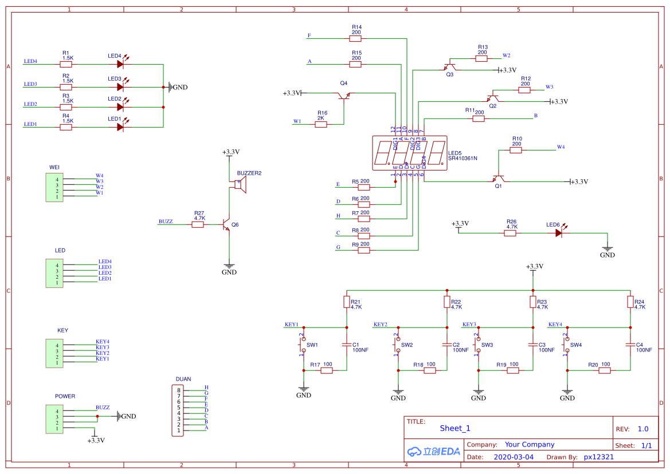The height and width of the screenshot is (474, 670).
Task: Select the BUZZER2 speaker symbol
Action: [x=241, y=185]
